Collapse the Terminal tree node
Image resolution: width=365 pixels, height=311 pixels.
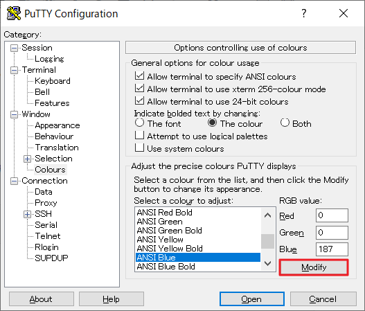pyautogui.click(x=15, y=70)
